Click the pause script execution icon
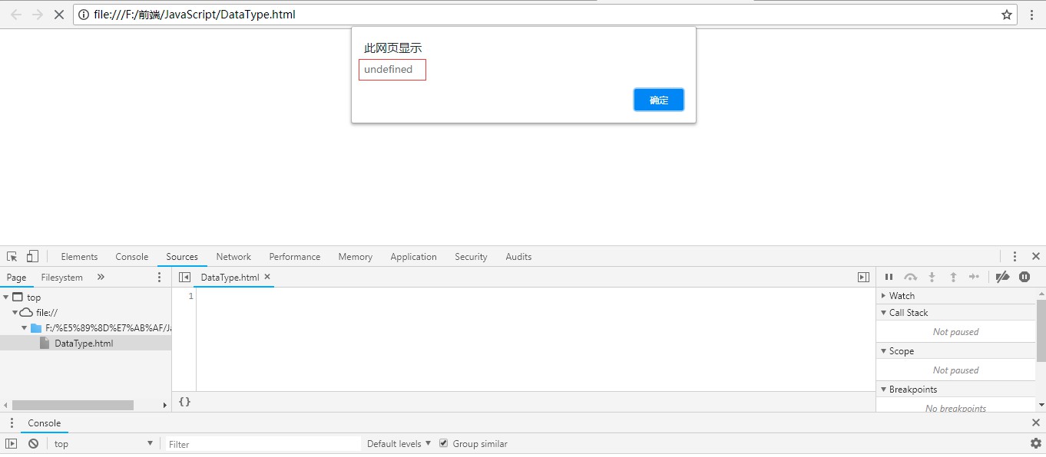1046x457 pixels. click(x=889, y=278)
